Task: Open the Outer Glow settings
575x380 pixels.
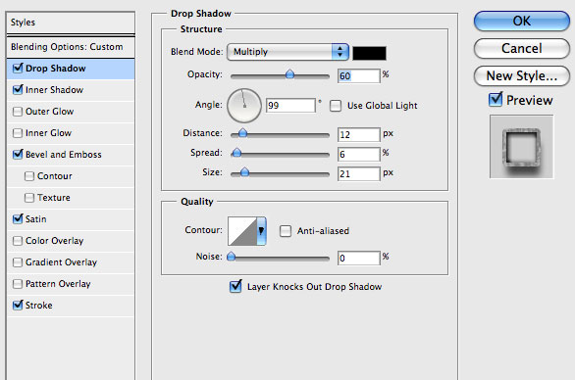Action: pyautogui.click(x=49, y=112)
